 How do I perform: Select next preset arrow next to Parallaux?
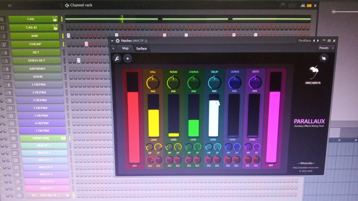(317, 41)
